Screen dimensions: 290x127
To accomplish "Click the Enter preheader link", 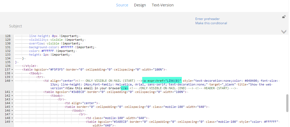I will (207, 19).
